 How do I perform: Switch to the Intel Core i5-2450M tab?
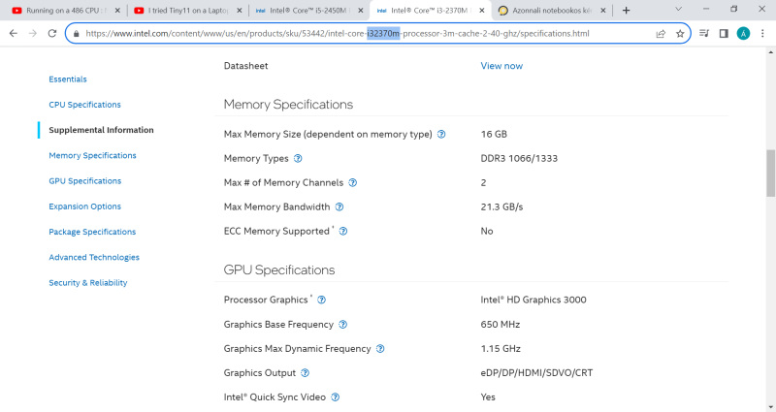click(x=307, y=11)
